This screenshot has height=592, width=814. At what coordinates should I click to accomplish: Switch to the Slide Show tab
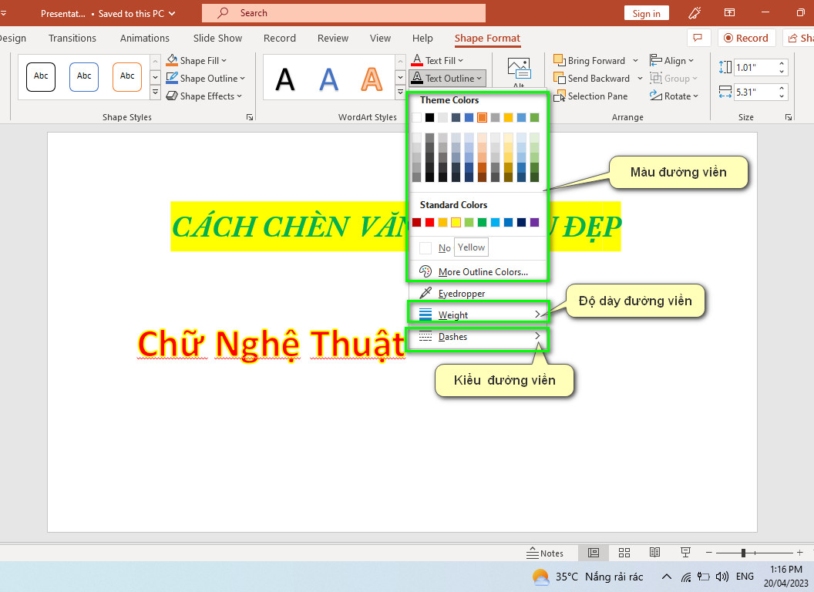217,38
